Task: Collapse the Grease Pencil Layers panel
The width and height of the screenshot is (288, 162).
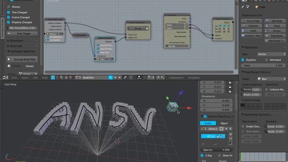Action: point(202,116)
